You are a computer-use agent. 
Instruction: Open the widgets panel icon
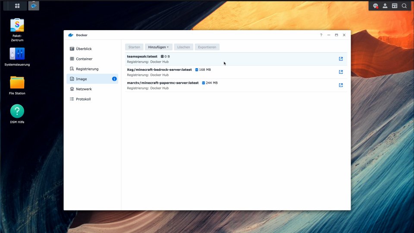(x=395, y=6)
